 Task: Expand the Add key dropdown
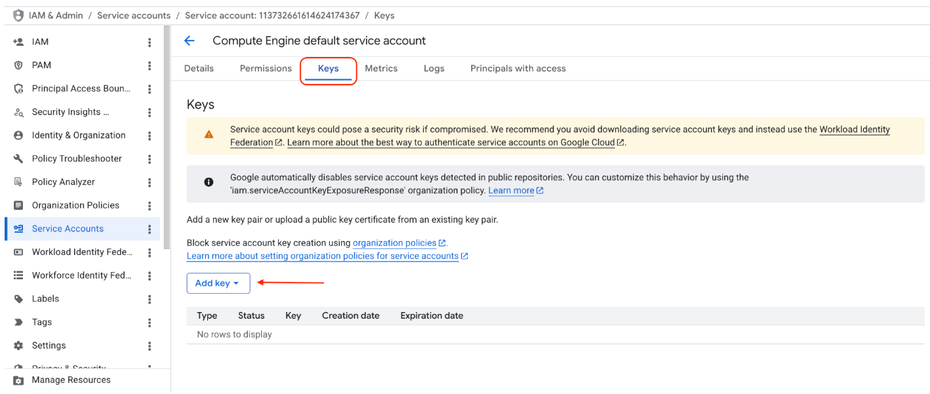218,283
